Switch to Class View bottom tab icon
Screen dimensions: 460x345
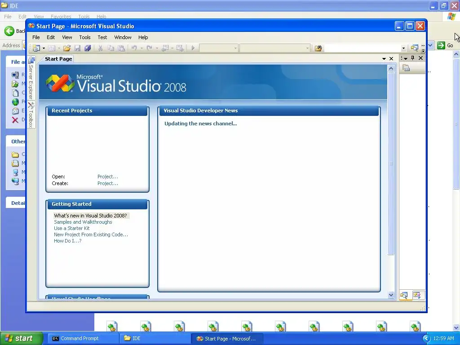(x=417, y=295)
